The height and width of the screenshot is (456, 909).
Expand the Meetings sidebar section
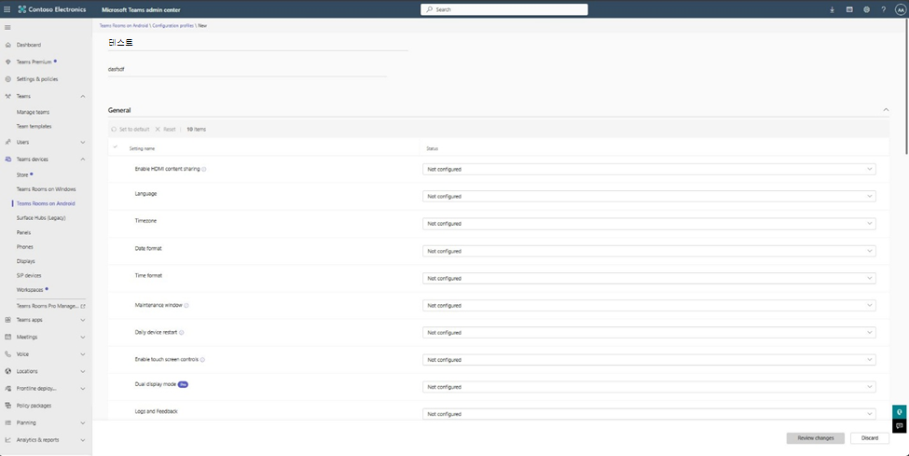[x=83, y=337]
